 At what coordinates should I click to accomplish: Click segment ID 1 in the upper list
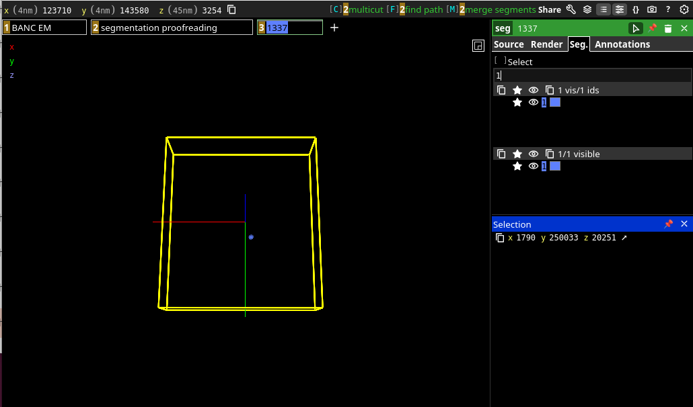544,102
